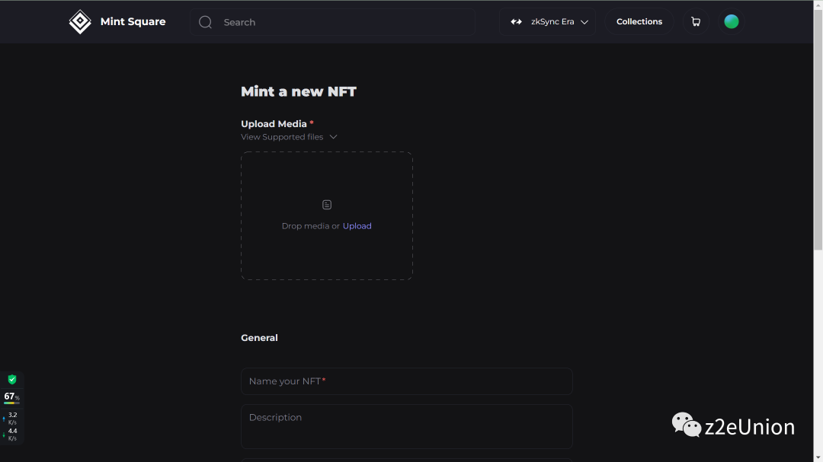
Task: Click the Upload link
Action: point(357,226)
